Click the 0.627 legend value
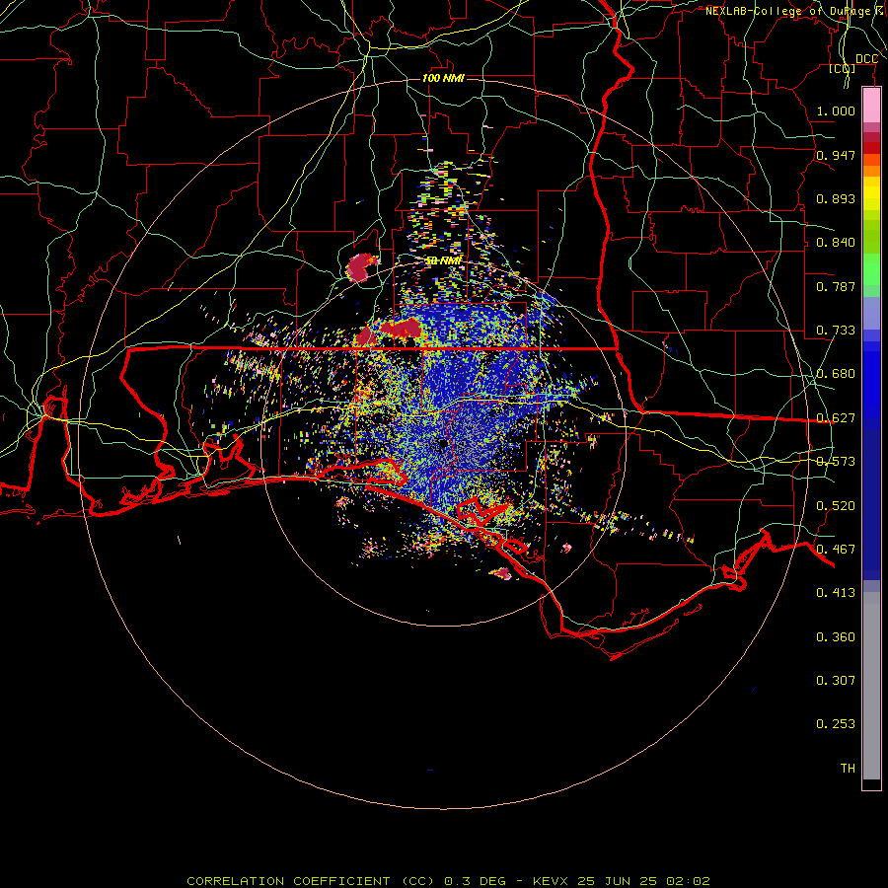Image resolution: width=888 pixels, height=888 pixels. pos(836,418)
